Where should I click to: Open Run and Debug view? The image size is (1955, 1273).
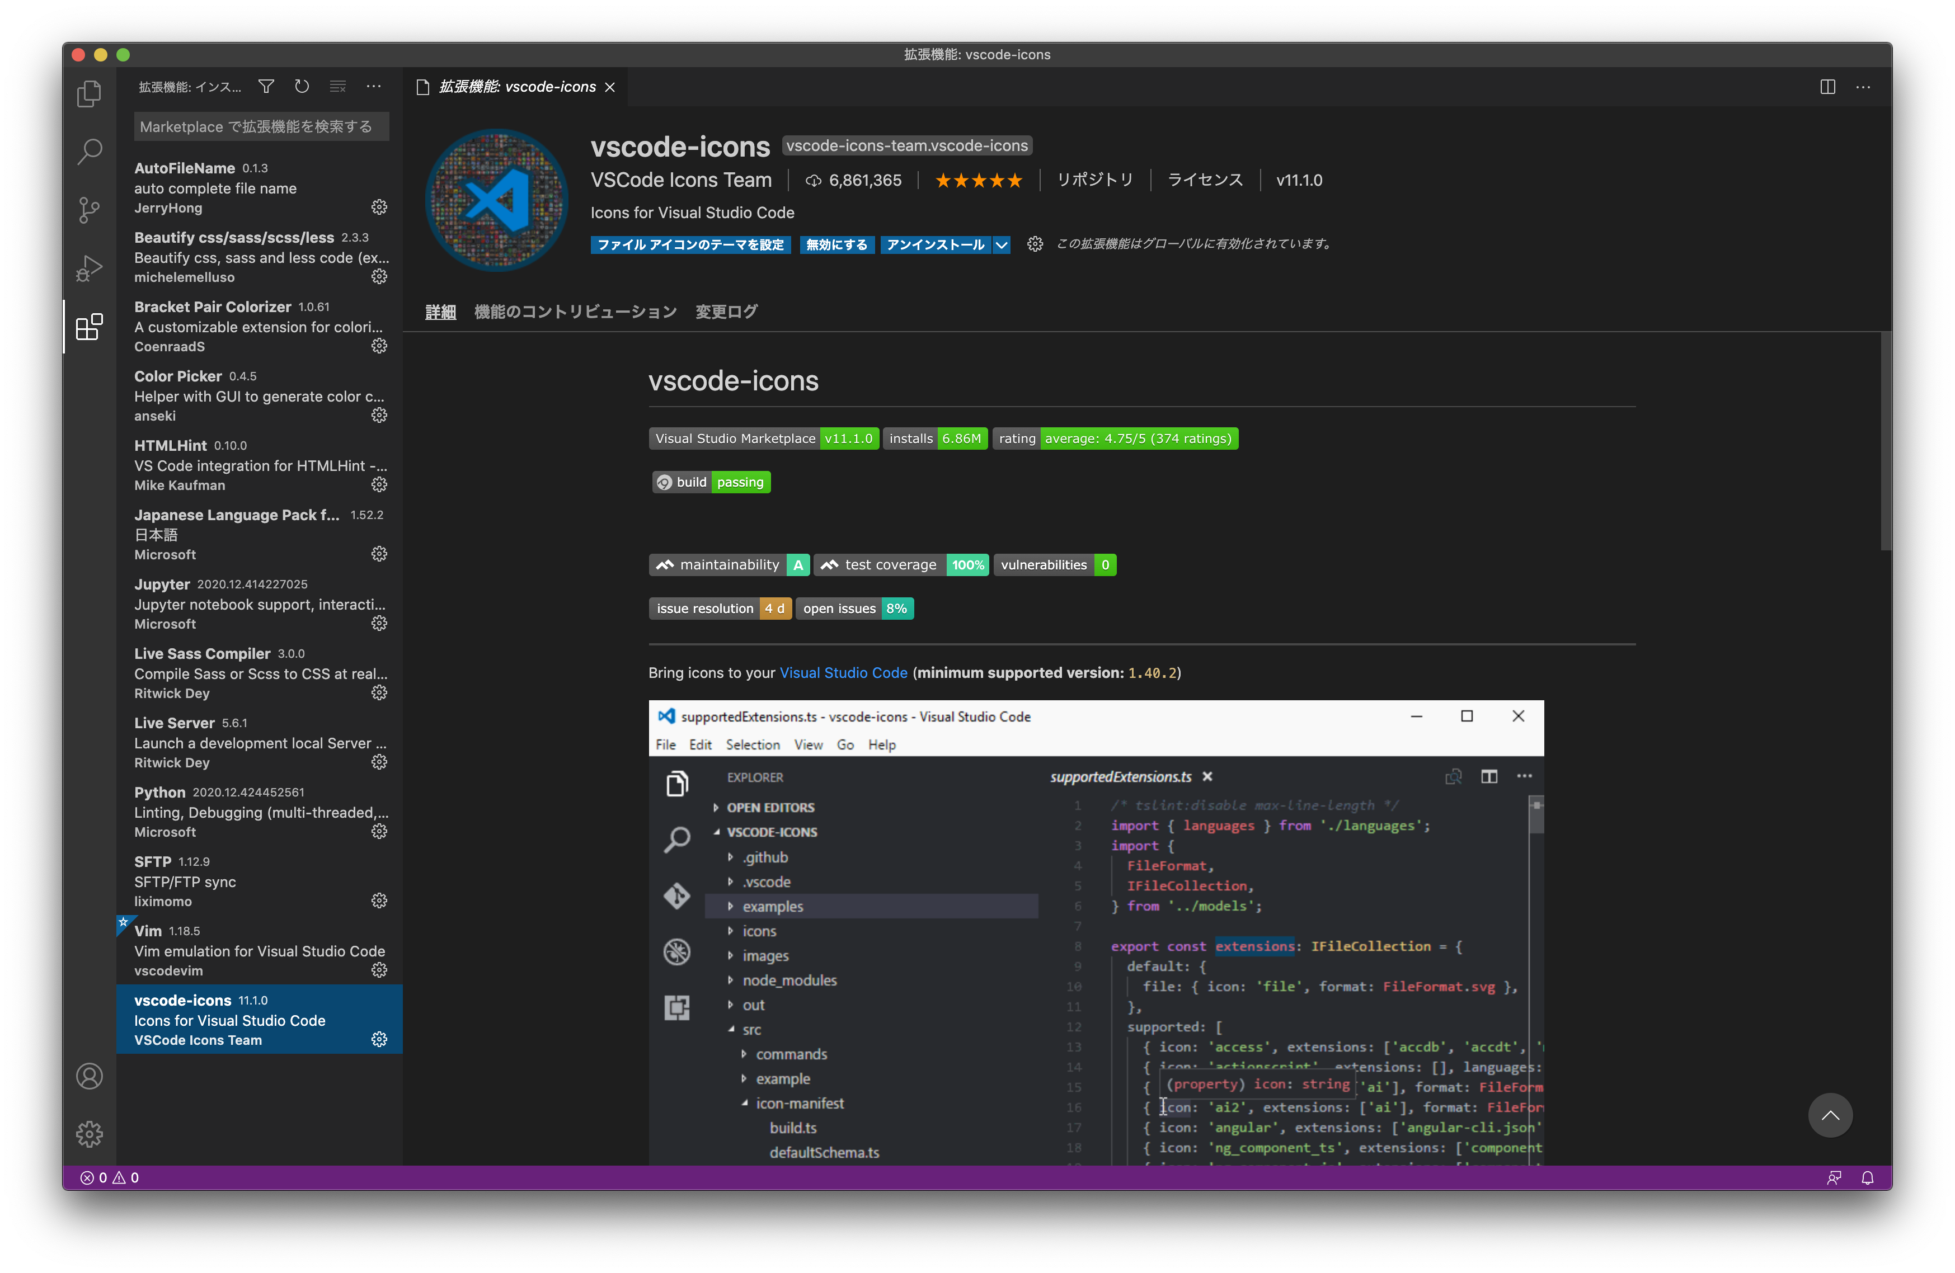click(90, 268)
